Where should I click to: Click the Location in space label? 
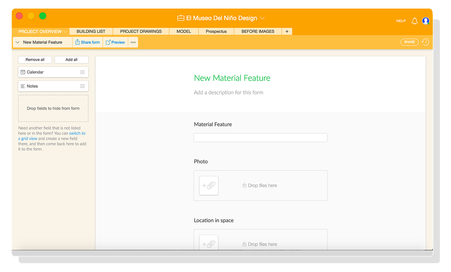pyautogui.click(x=214, y=221)
